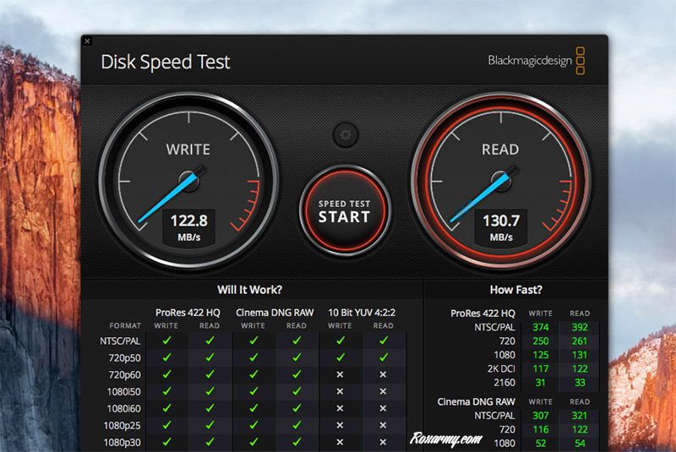
Task: Click 1080i60 Cinema DNG RAW write checkmark
Action: pos(253,408)
